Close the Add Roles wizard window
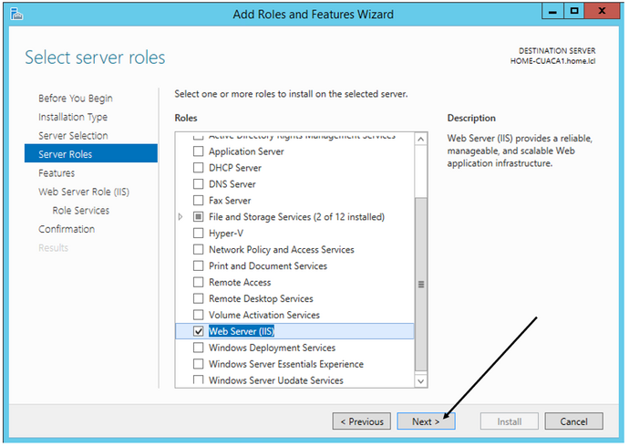Viewport: 629px width, 447px height. pyautogui.click(x=602, y=11)
